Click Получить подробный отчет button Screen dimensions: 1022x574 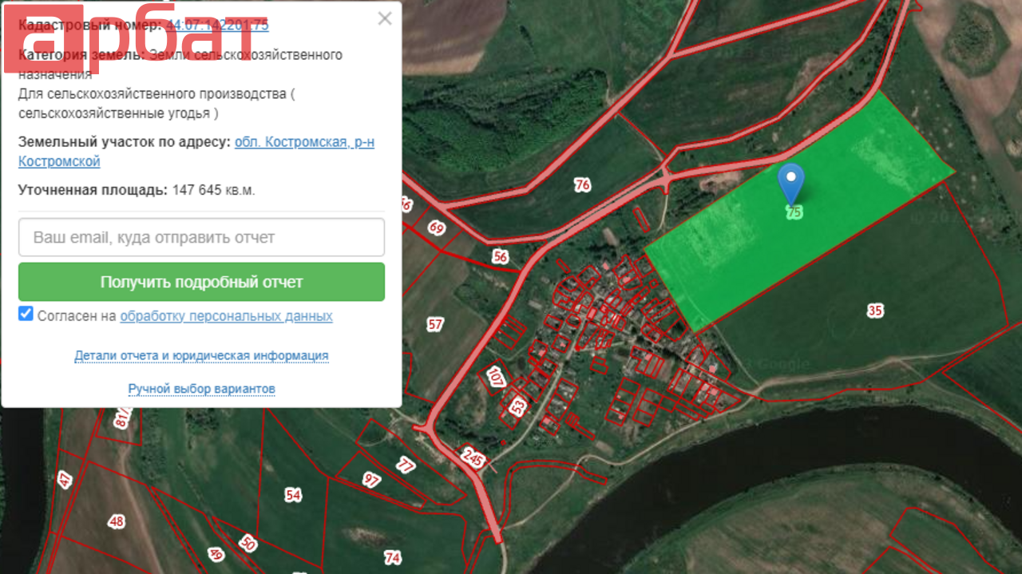201,282
